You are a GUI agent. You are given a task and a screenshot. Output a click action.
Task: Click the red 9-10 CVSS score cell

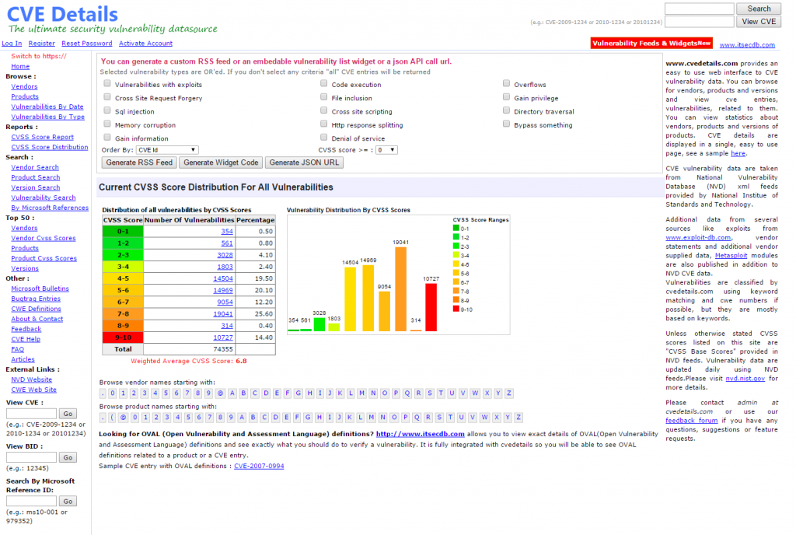(x=123, y=338)
